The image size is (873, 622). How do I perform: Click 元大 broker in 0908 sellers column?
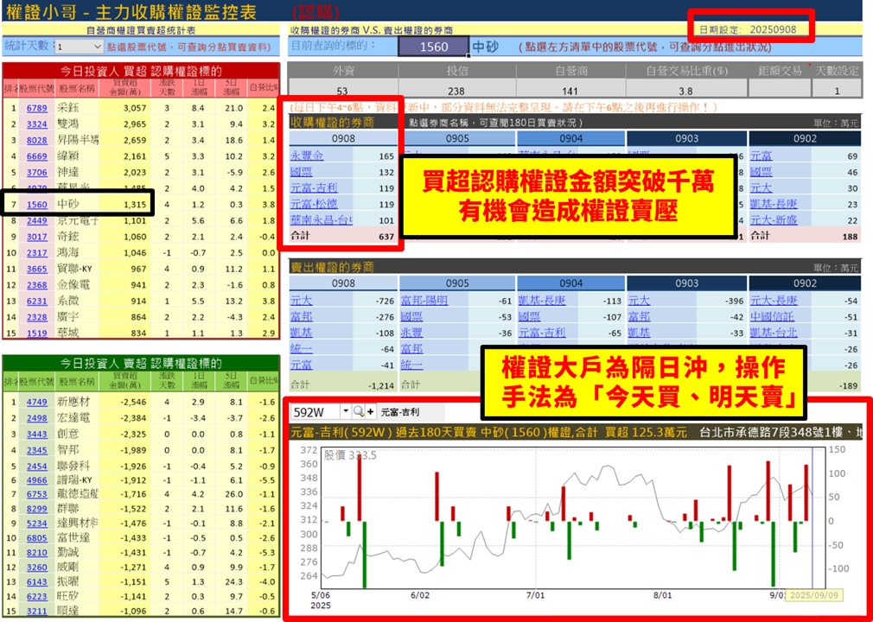pyautogui.click(x=301, y=301)
